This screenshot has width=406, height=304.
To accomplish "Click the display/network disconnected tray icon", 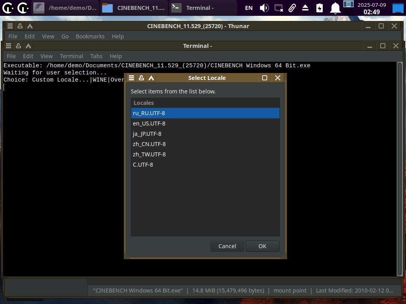I will point(279,8).
